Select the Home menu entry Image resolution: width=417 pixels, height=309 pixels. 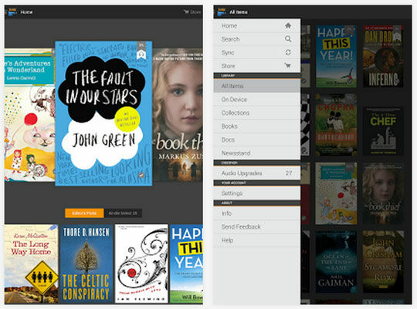coord(257,25)
